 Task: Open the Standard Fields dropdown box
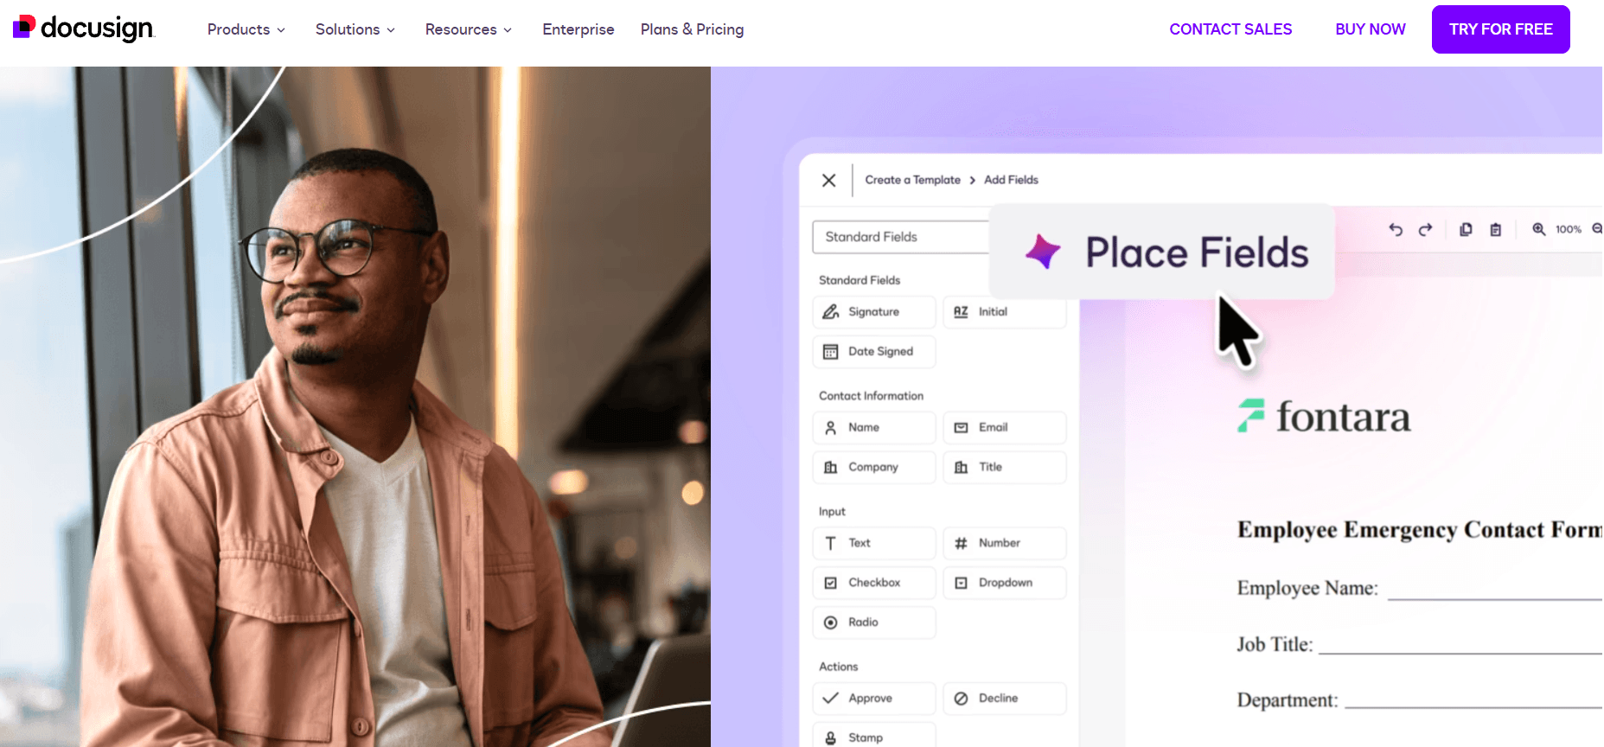tap(901, 237)
